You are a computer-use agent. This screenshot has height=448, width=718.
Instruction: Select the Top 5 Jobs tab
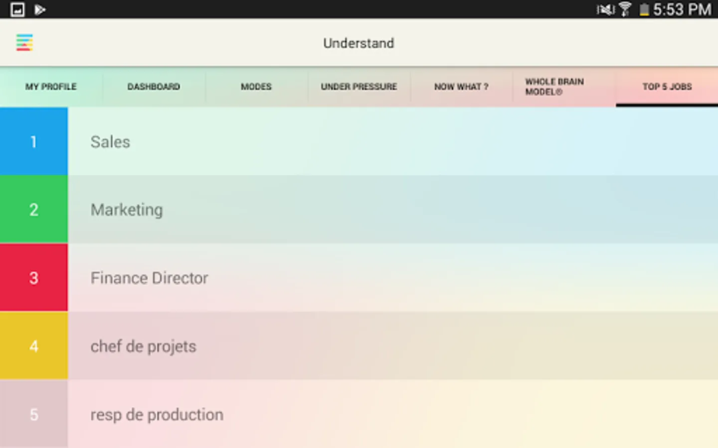[x=667, y=87]
